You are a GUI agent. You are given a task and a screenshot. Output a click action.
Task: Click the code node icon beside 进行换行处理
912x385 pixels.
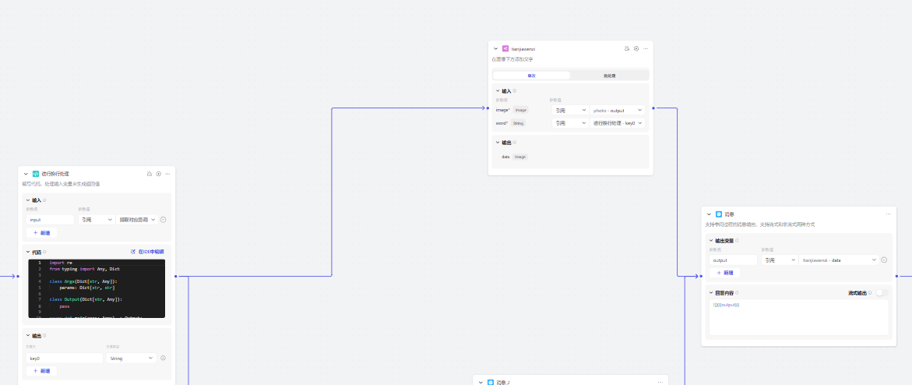tap(36, 174)
